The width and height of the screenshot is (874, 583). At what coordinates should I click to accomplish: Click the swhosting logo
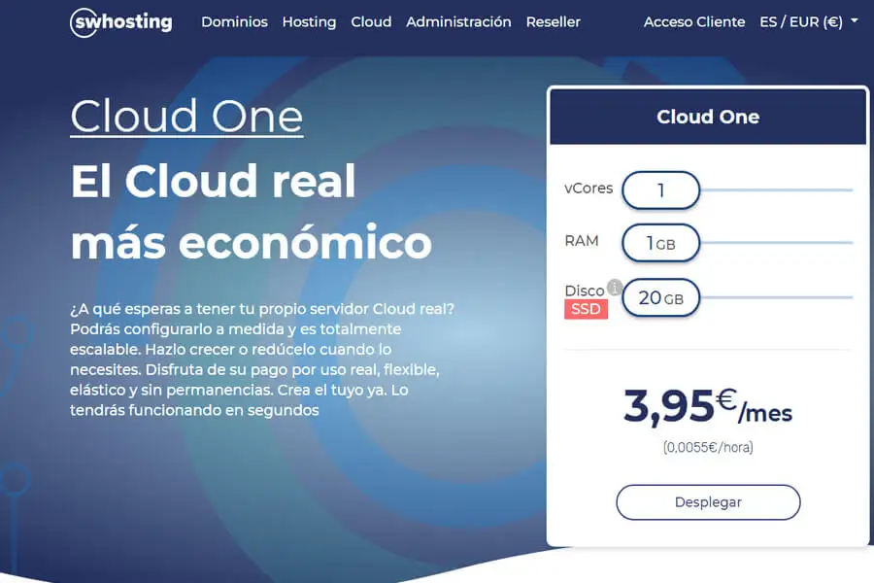point(121,22)
